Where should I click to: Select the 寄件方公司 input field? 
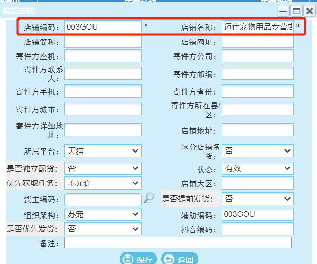click(x=258, y=56)
